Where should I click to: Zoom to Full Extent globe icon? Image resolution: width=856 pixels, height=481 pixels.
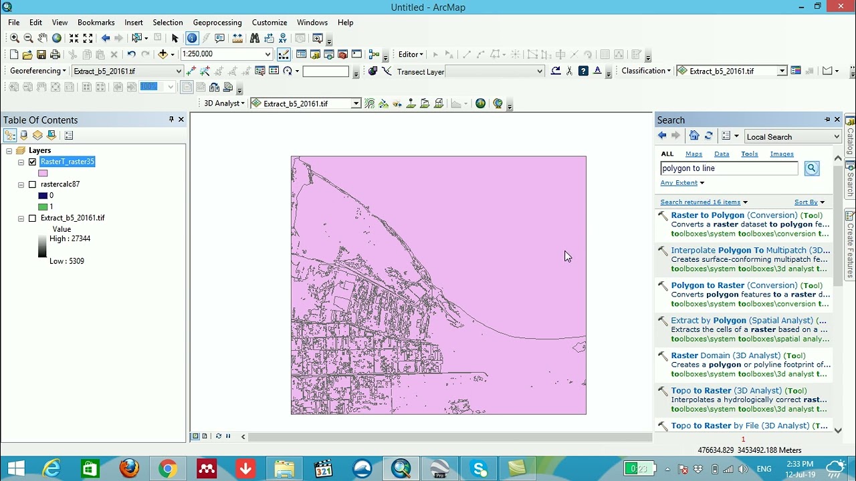pos(57,38)
